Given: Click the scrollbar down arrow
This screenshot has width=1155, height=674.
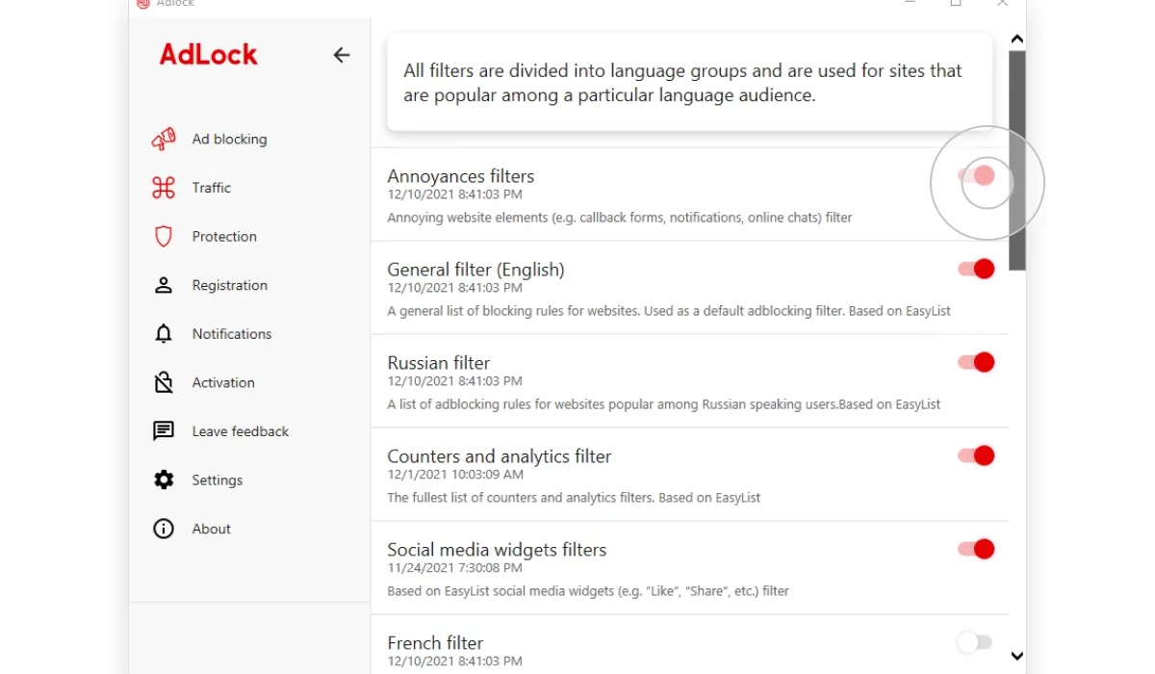Looking at the screenshot, I should [1016, 656].
